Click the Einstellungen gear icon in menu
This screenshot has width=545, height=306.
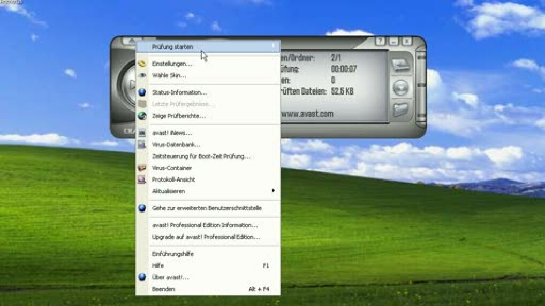pos(142,64)
